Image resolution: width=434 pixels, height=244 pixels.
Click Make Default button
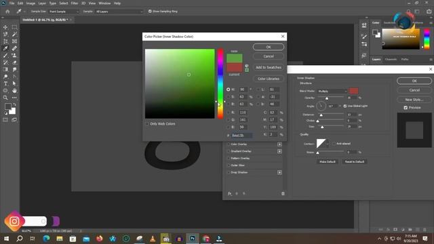click(328, 162)
